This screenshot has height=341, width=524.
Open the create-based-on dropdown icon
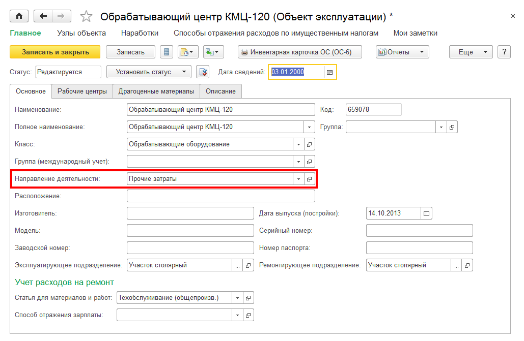pos(188,52)
